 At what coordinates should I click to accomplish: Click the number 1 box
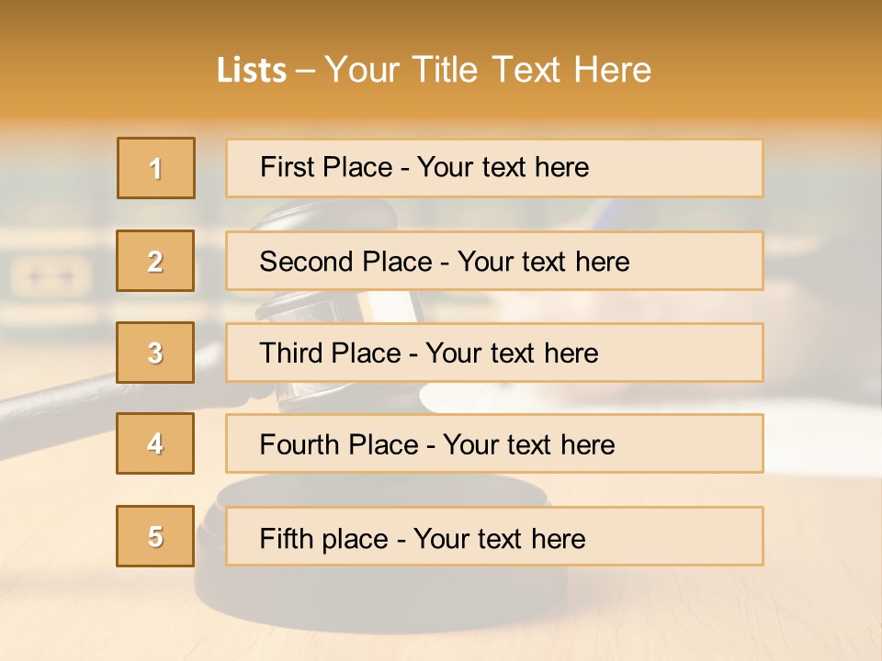(156, 168)
